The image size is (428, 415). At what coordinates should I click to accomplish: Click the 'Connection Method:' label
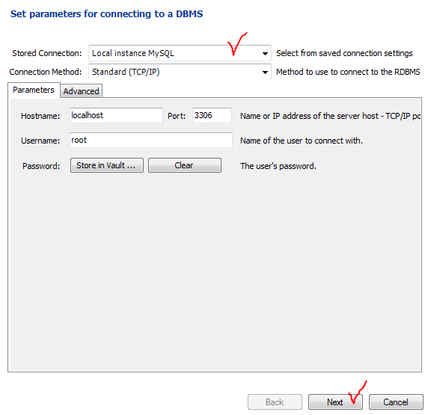point(46,72)
